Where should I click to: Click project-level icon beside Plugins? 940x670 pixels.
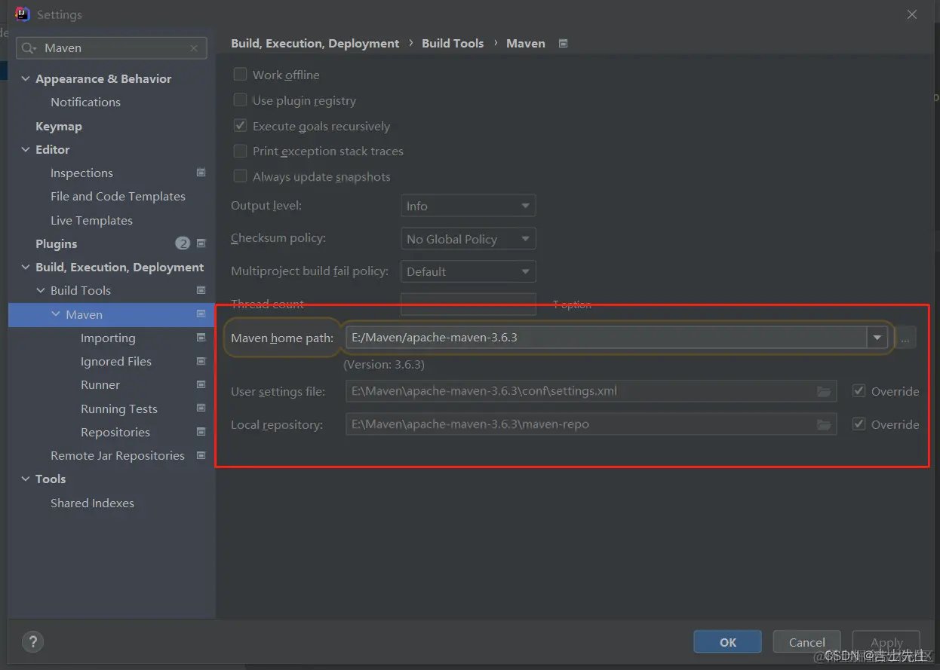coord(201,243)
